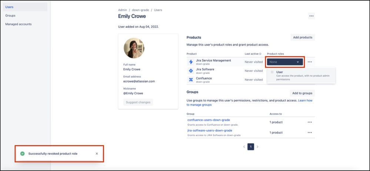The width and height of the screenshot is (370, 171).
Task: Click Never visited in the Confluence row
Action: 254,80
